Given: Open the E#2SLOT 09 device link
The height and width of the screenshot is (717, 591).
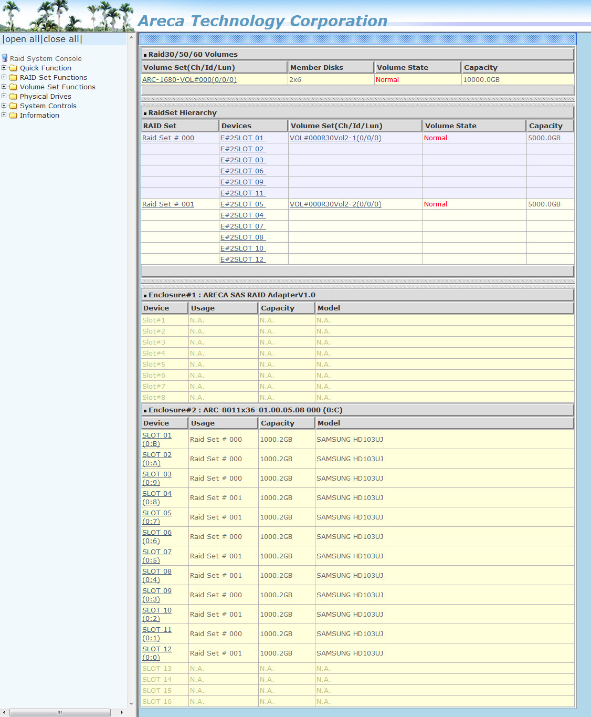Looking at the screenshot, I should (242, 182).
